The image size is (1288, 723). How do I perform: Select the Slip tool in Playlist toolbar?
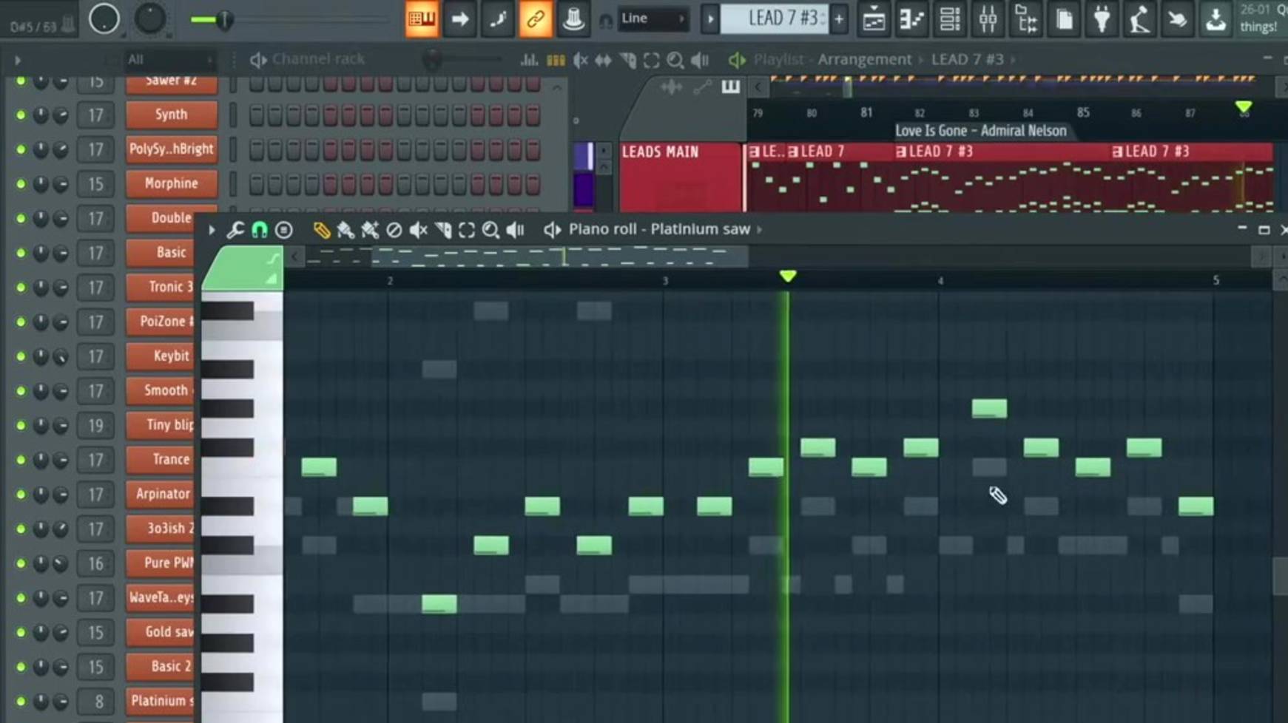[x=604, y=60]
